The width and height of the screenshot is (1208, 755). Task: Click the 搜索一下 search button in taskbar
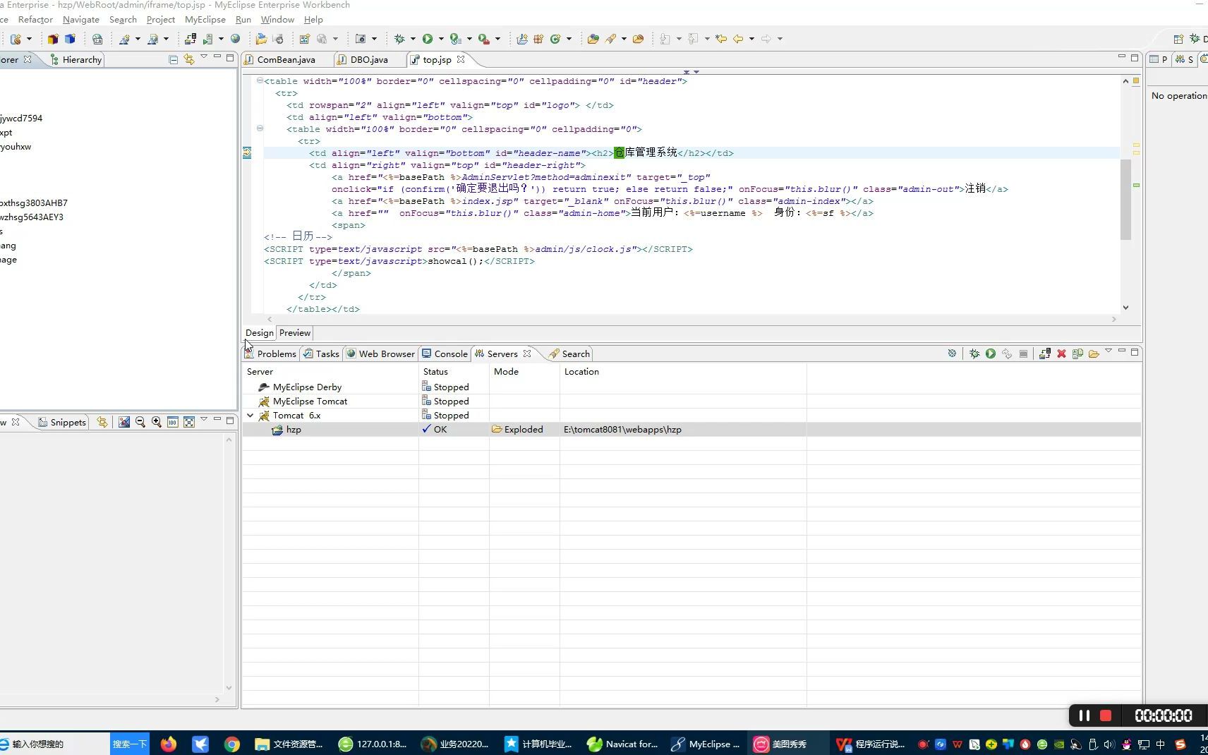click(x=130, y=744)
